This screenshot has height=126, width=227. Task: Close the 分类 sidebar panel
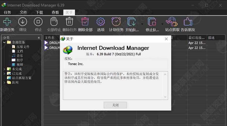point(39,38)
